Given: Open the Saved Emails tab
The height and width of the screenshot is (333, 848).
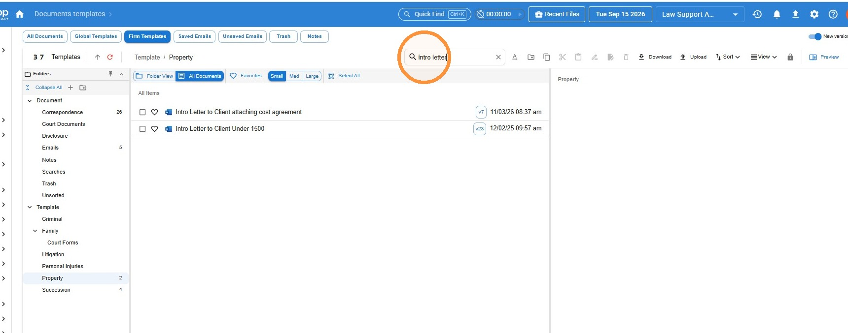Looking at the screenshot, I should (195, 36).
